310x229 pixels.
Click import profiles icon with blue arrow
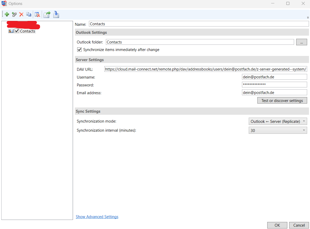point(56,15)
